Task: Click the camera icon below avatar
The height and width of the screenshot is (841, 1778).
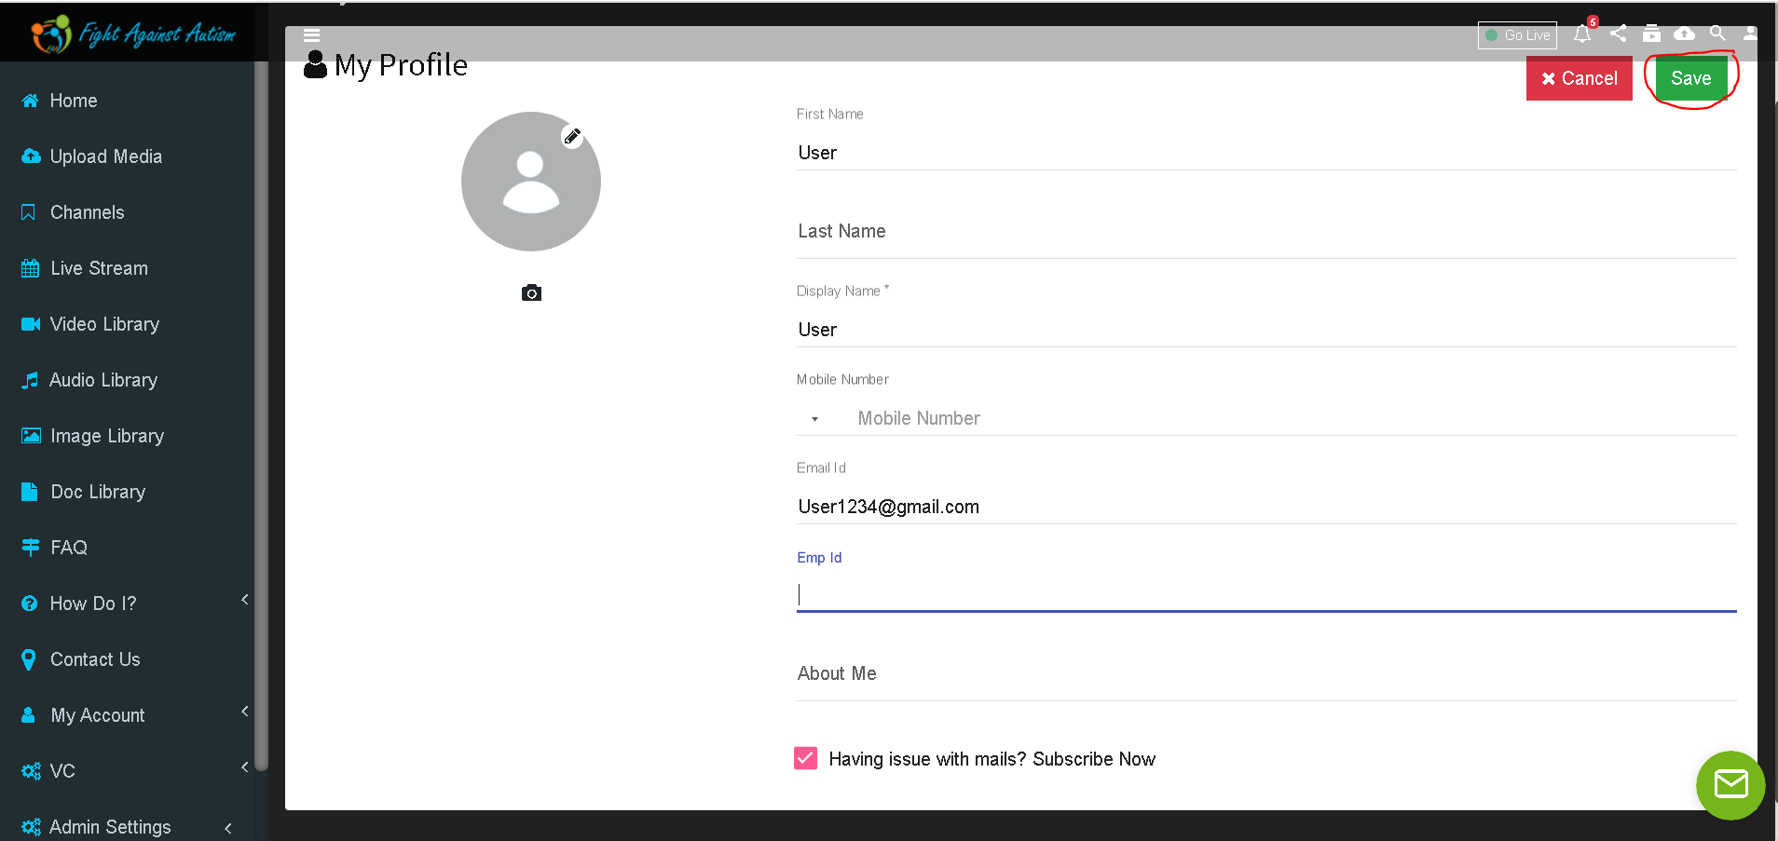Action: (x=531, y=293)
